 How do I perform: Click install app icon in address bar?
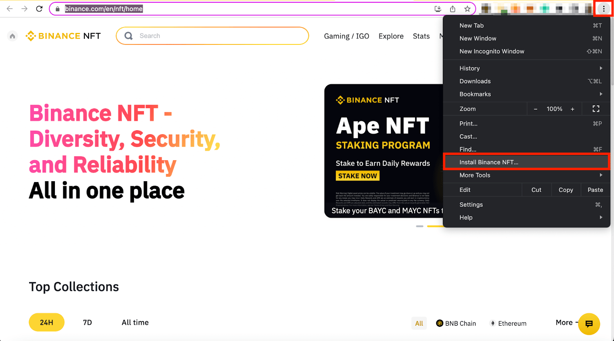click(438, 9)
